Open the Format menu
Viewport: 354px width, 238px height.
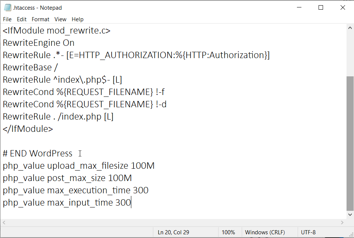40,19
